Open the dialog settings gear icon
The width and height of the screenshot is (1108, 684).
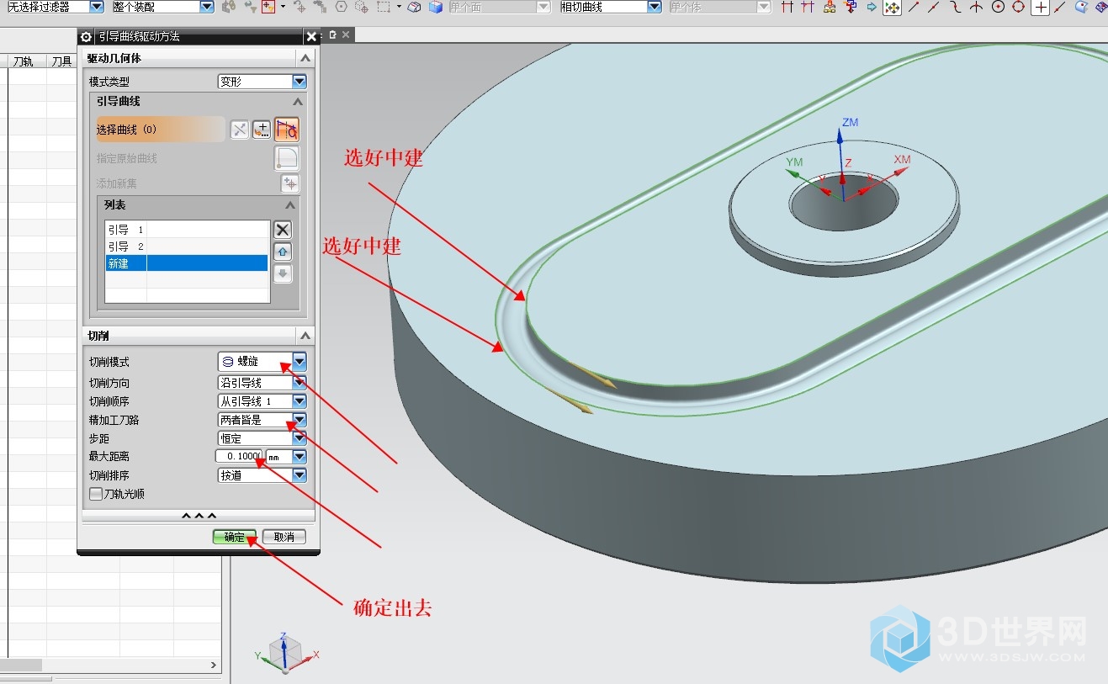[87, 37]
